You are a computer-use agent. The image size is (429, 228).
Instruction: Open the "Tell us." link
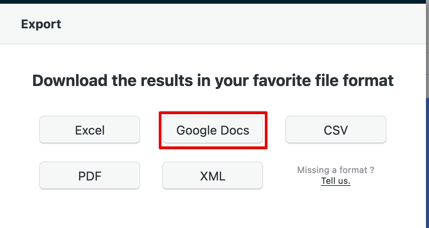click(x=336, y=181)
